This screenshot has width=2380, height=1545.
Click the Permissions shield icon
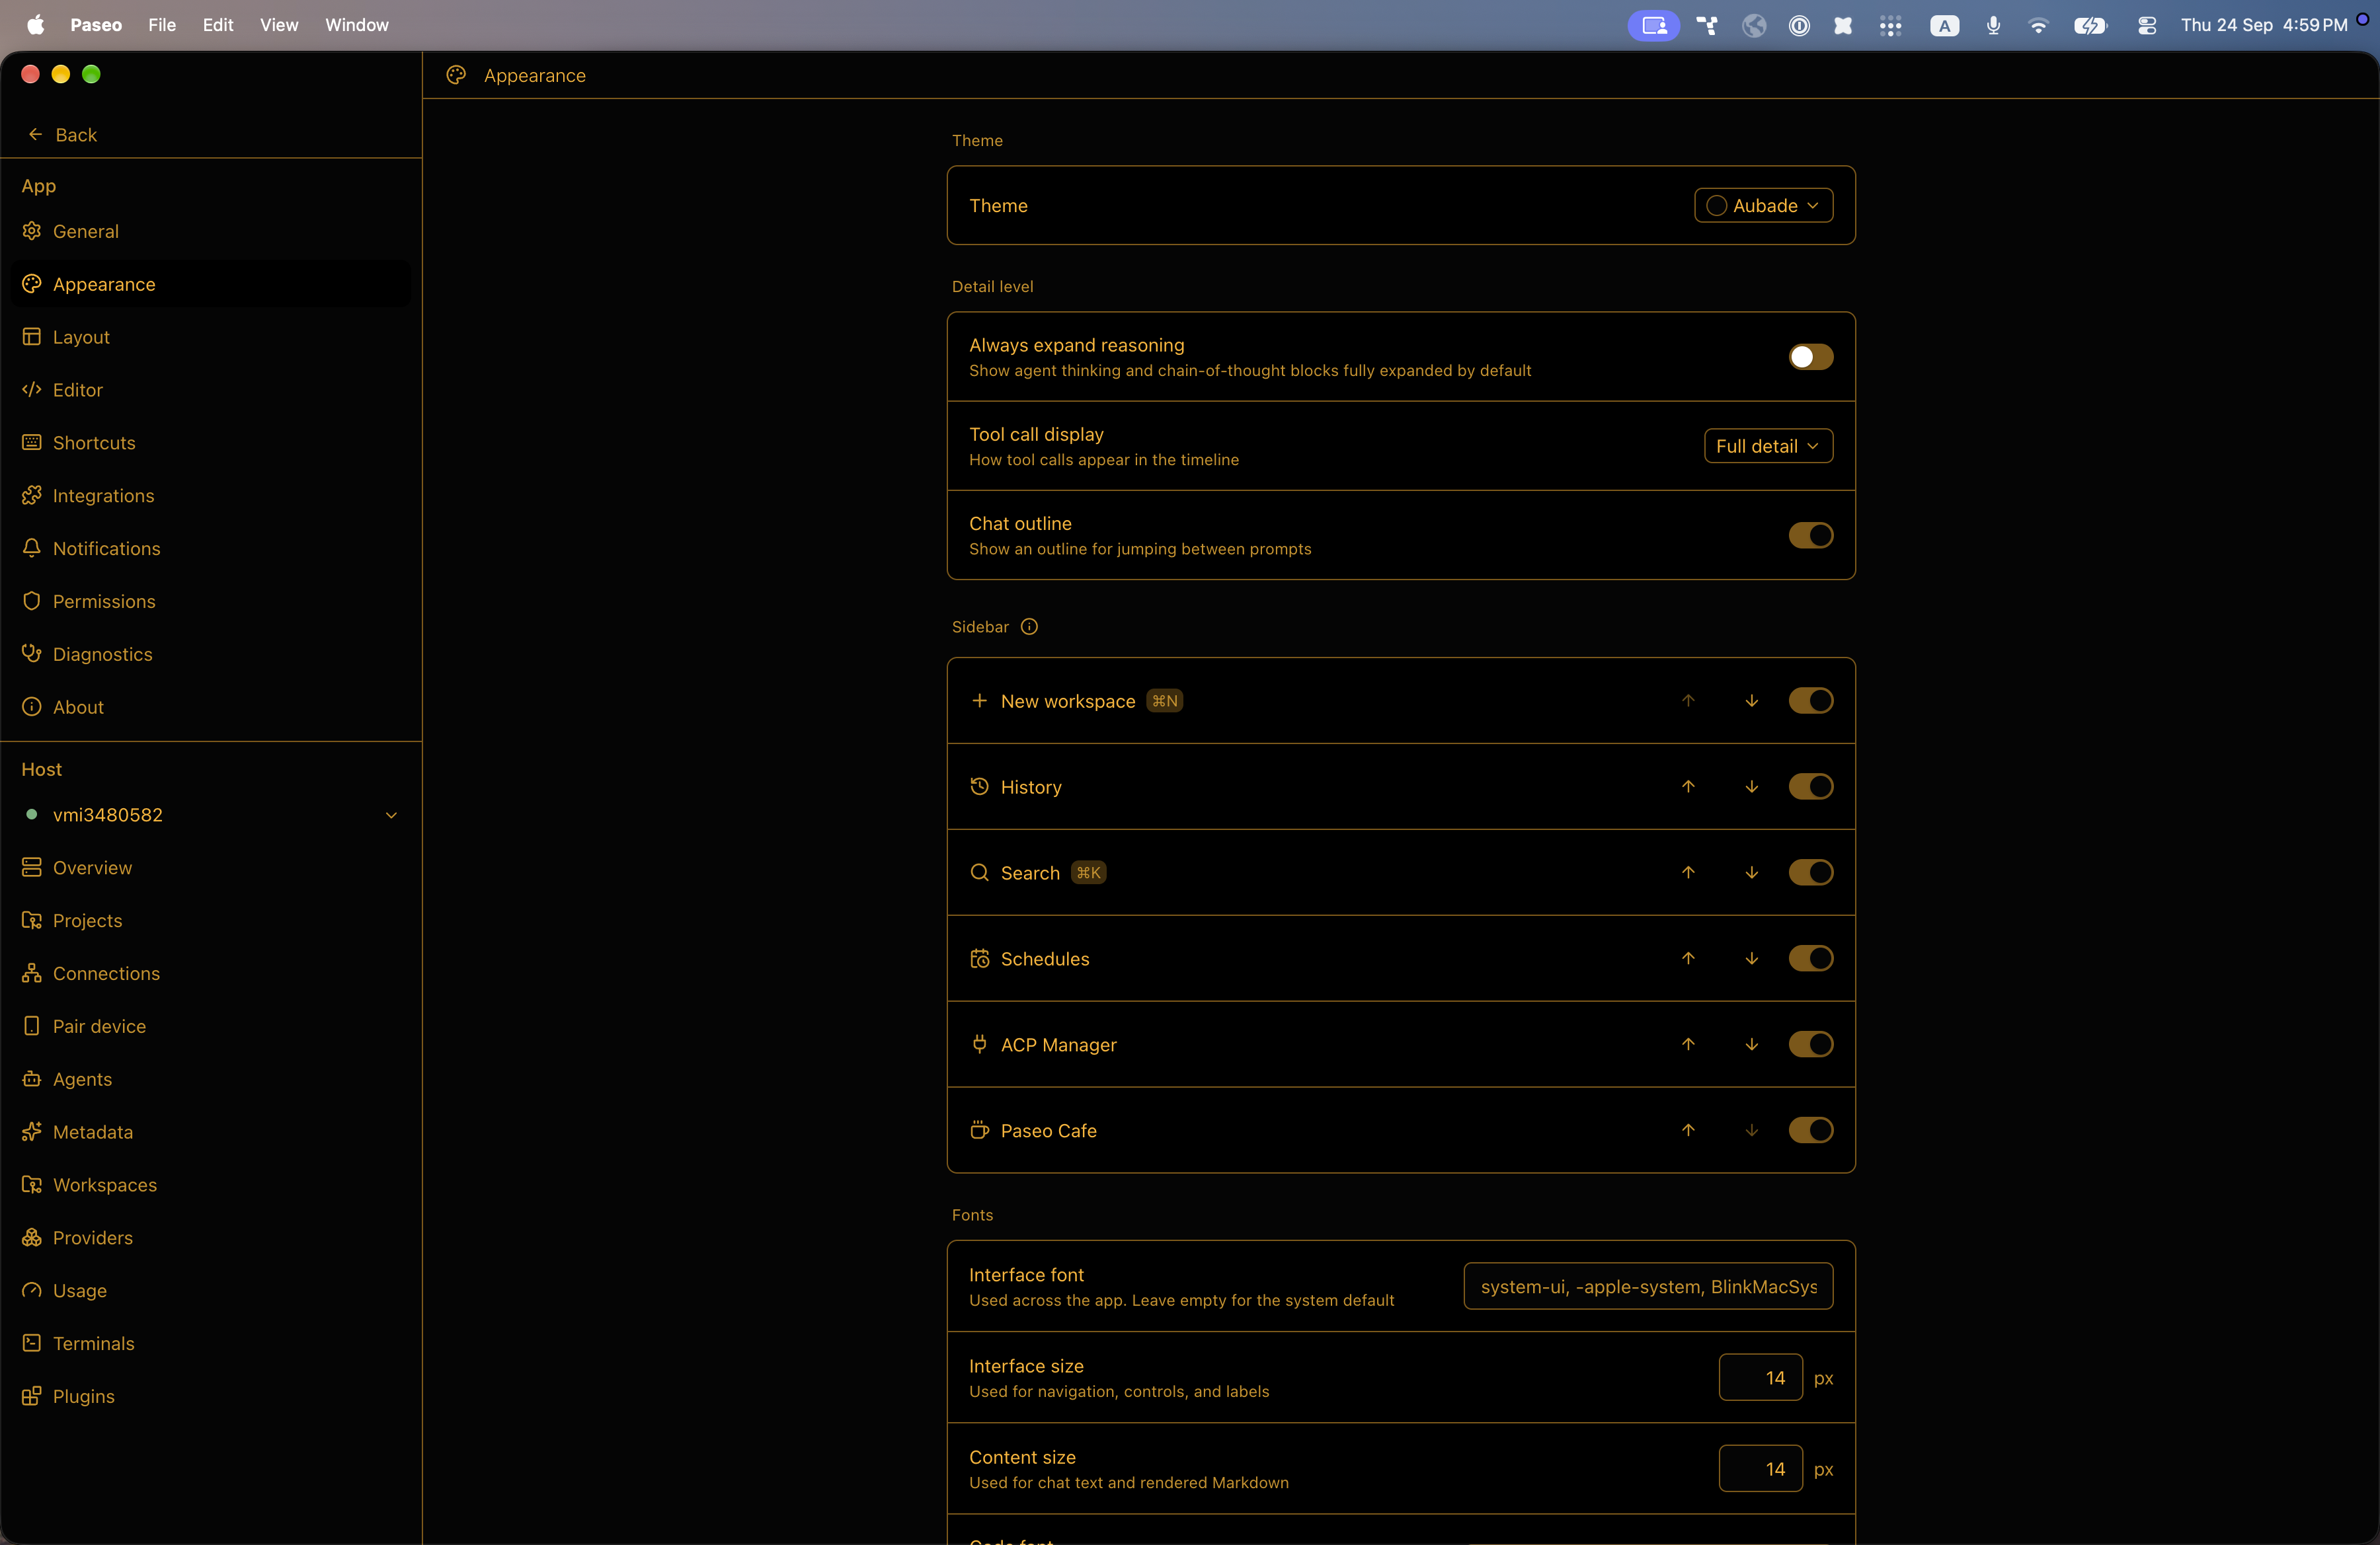tap(32, 601)
